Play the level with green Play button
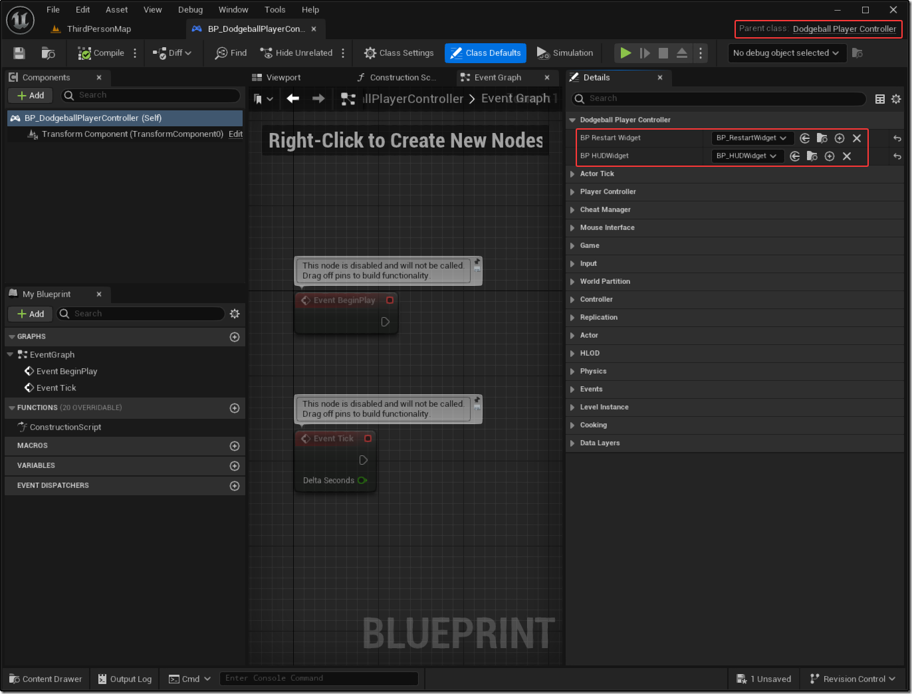Screen dimensions: 912x694 pyautogui.click(x=626, y=53)
